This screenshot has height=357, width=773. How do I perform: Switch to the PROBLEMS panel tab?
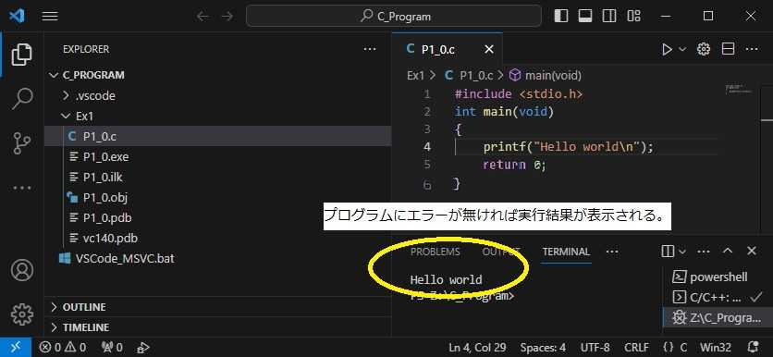pos(435,252)
